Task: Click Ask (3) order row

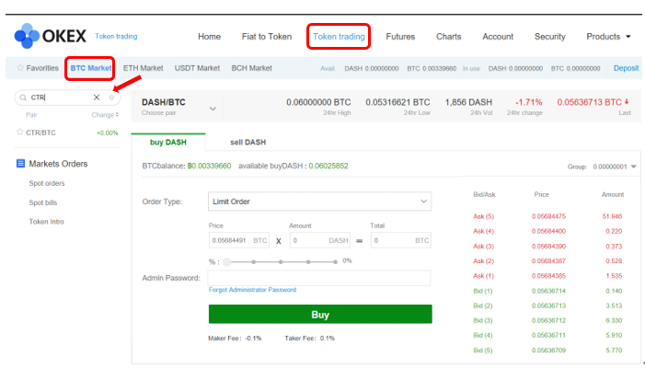Action: 547,247
